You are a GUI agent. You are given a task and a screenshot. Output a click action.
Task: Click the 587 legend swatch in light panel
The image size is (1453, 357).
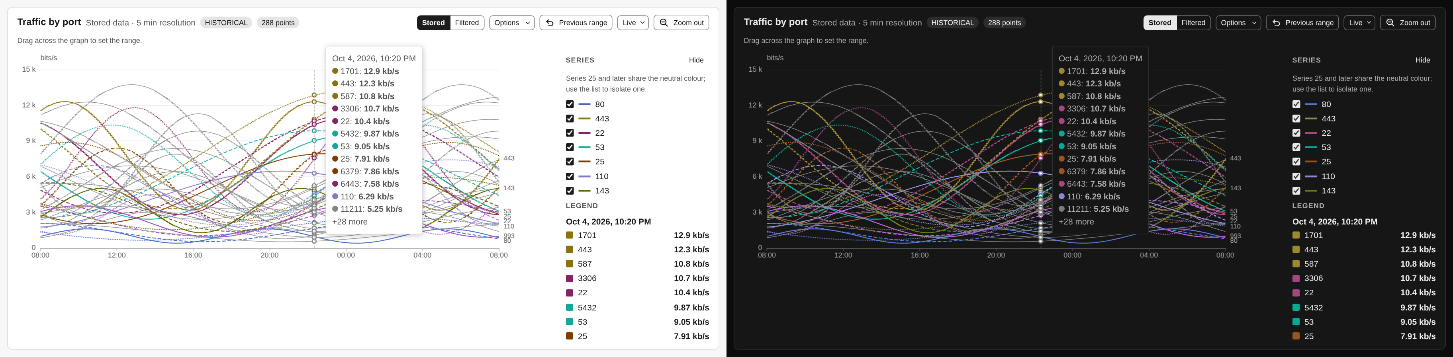(570, 264)
